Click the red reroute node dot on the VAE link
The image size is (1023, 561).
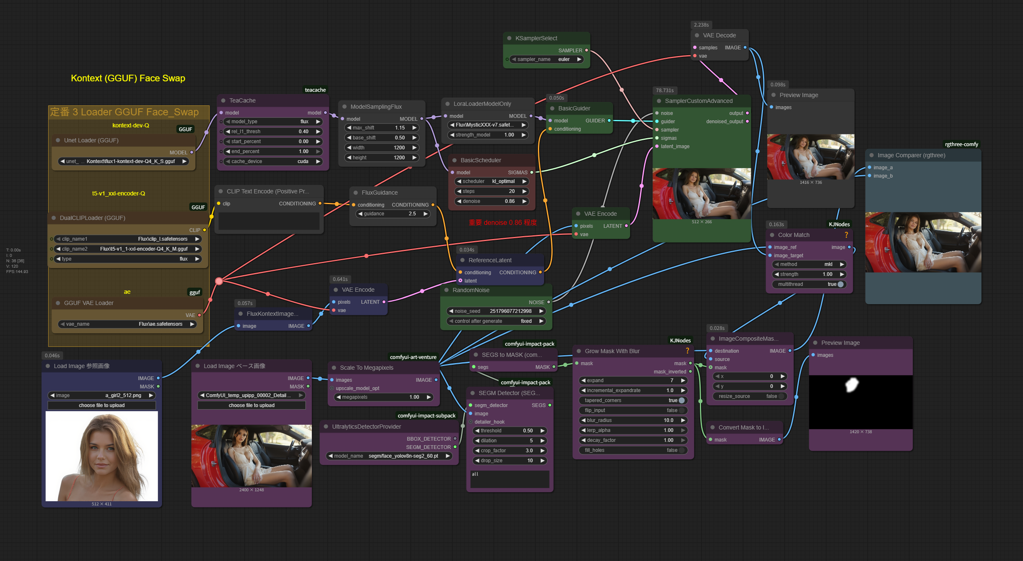click(219, 281)
